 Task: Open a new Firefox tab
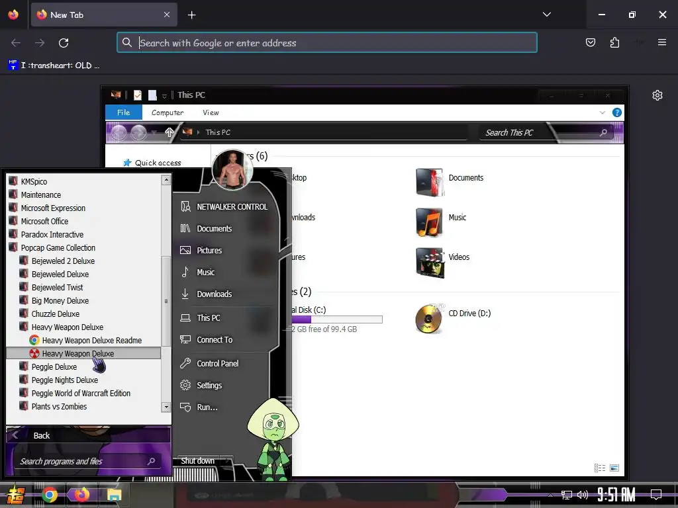[191, 15]
